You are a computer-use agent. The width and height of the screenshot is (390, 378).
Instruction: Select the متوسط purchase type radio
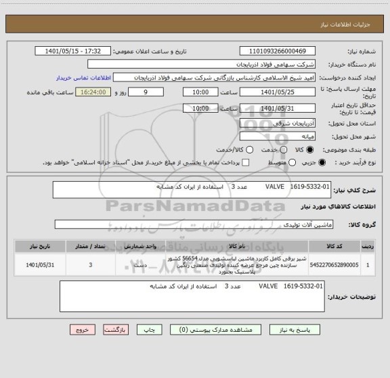coord(292,163)
